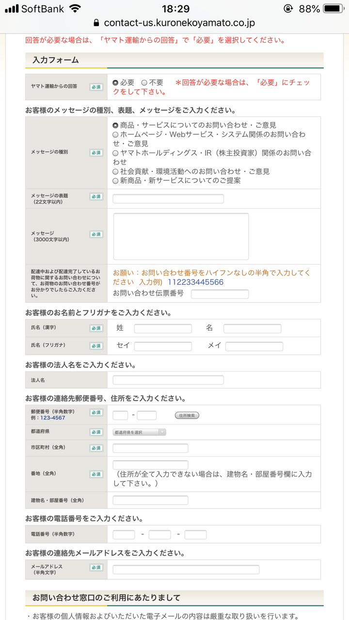Image resolution: width=349 pixels, height=620 pixels.
Task: Click the first postal code box
Action: pyautogui.click(x=120, y=415)
